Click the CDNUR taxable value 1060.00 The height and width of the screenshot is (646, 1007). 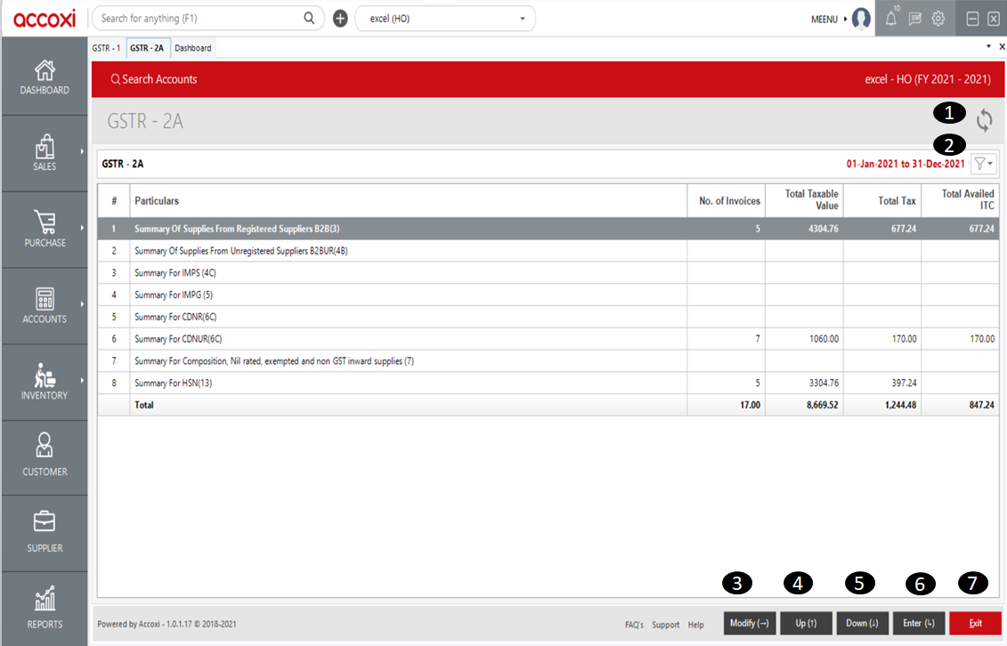click(824, 339)
